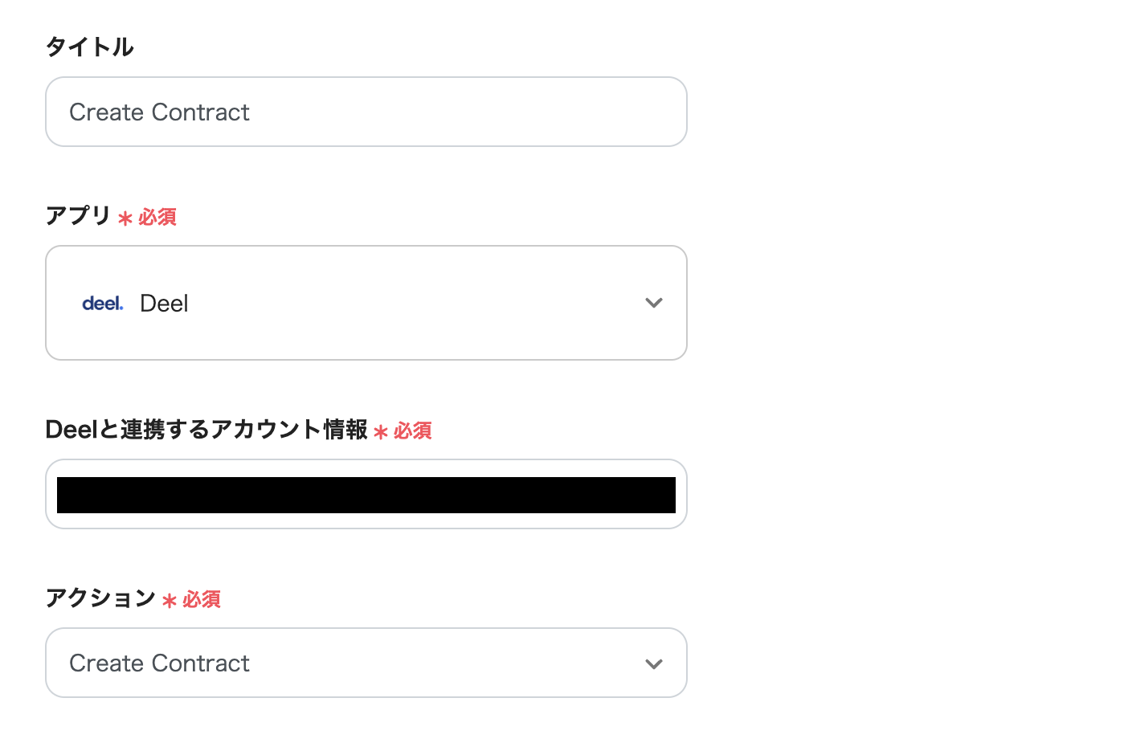
Task: Click the red asterisk beside account info label
Action: coord(381,432)
